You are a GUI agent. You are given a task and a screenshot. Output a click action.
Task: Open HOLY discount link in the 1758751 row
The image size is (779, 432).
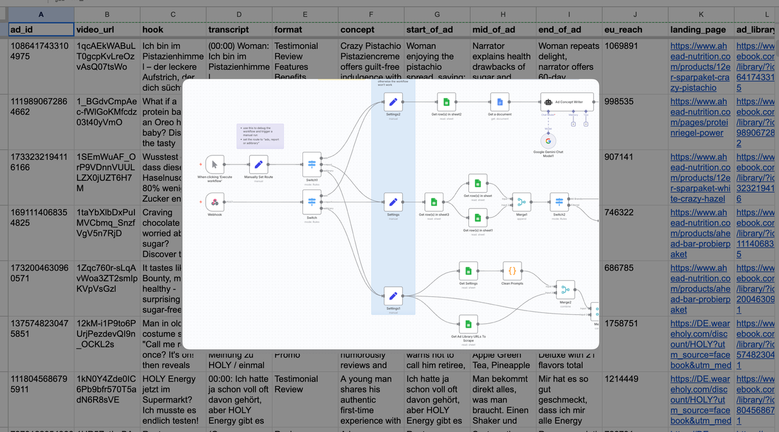(700, 344)
